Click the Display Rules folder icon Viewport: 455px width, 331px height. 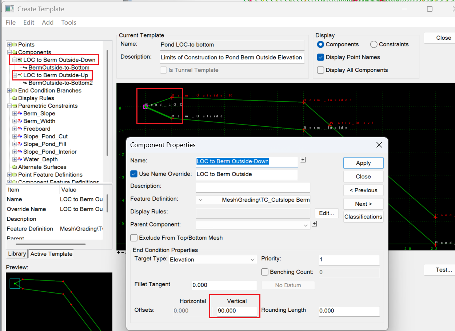coord(15,98)
